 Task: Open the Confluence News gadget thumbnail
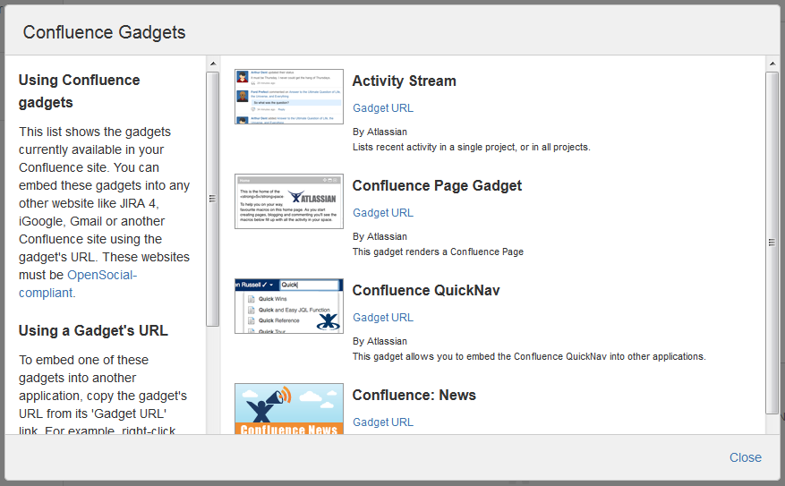[x=289, y=408]
